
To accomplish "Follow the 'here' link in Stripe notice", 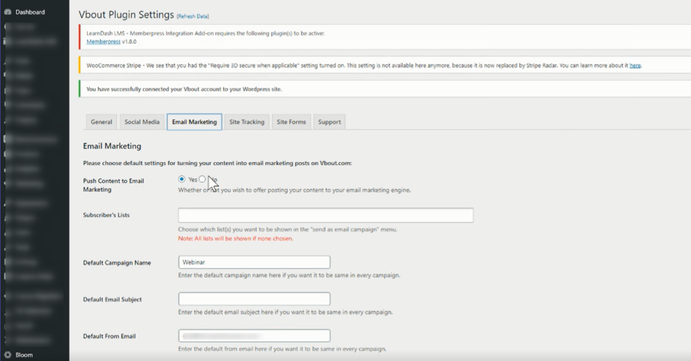I will coord(634,65).
